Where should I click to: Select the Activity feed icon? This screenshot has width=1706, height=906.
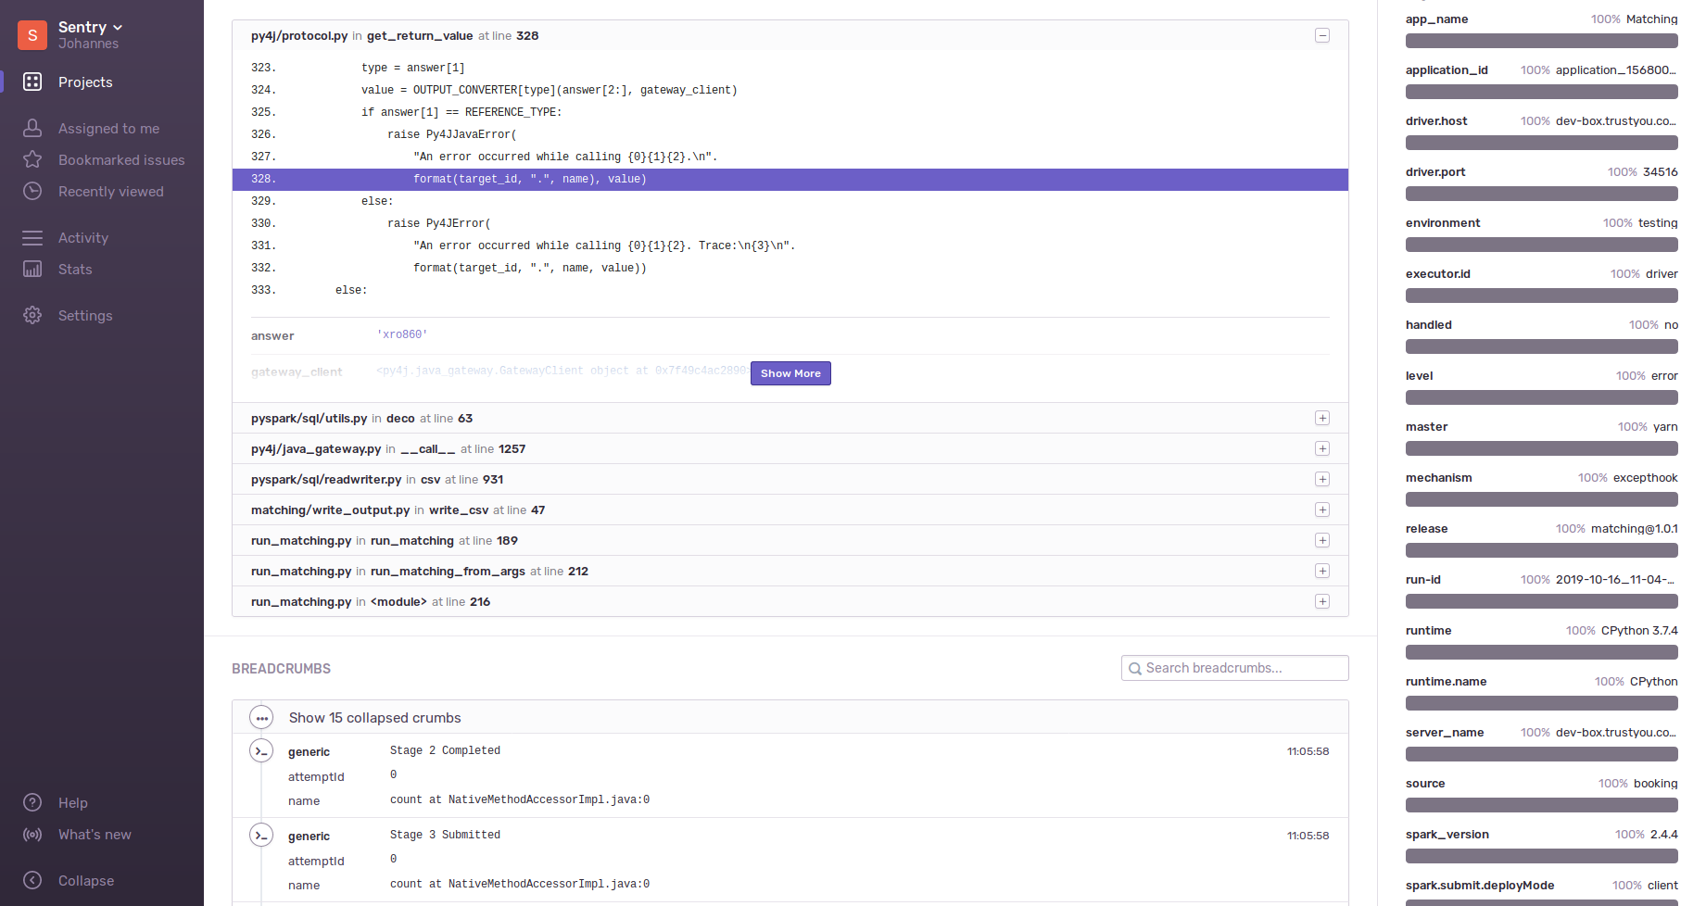point(32,237)
